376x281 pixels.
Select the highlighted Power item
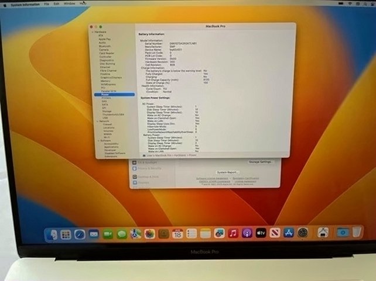[x=114, y=95]
